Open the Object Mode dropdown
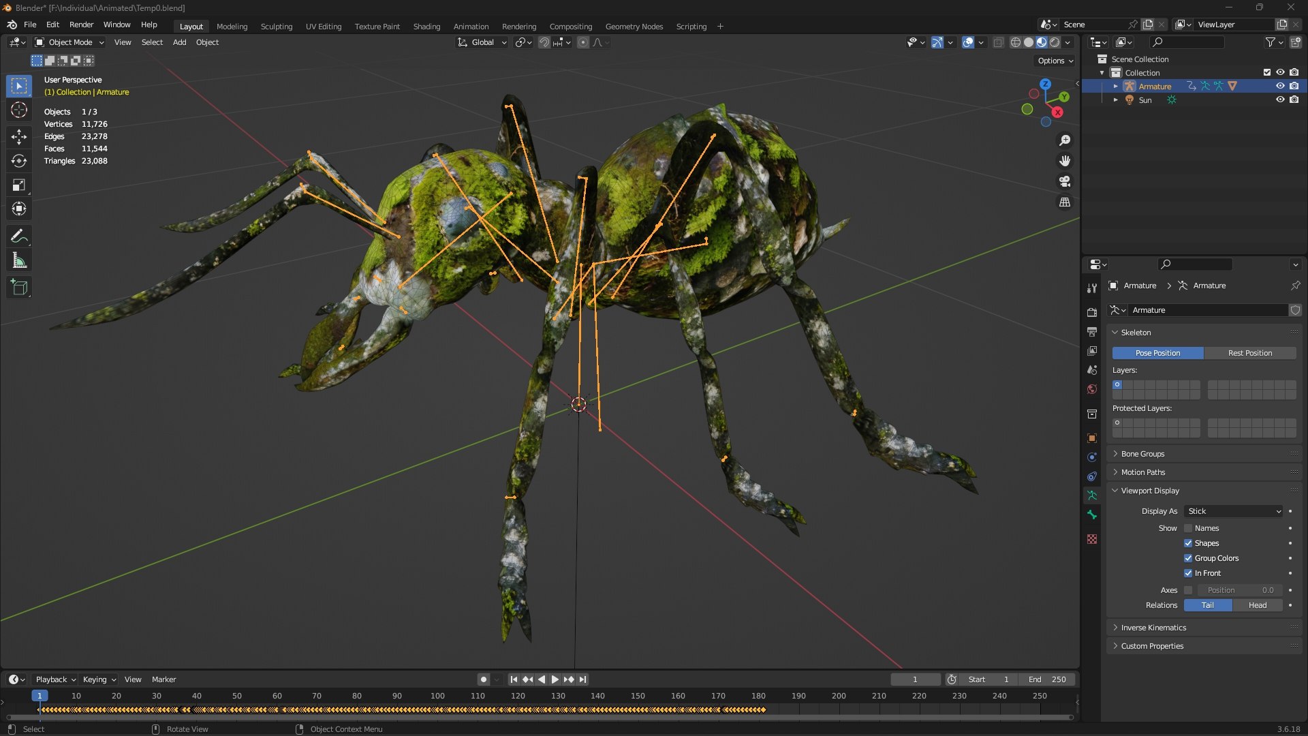This screenshot has width=1308, height=736. [x=69, y=42]
